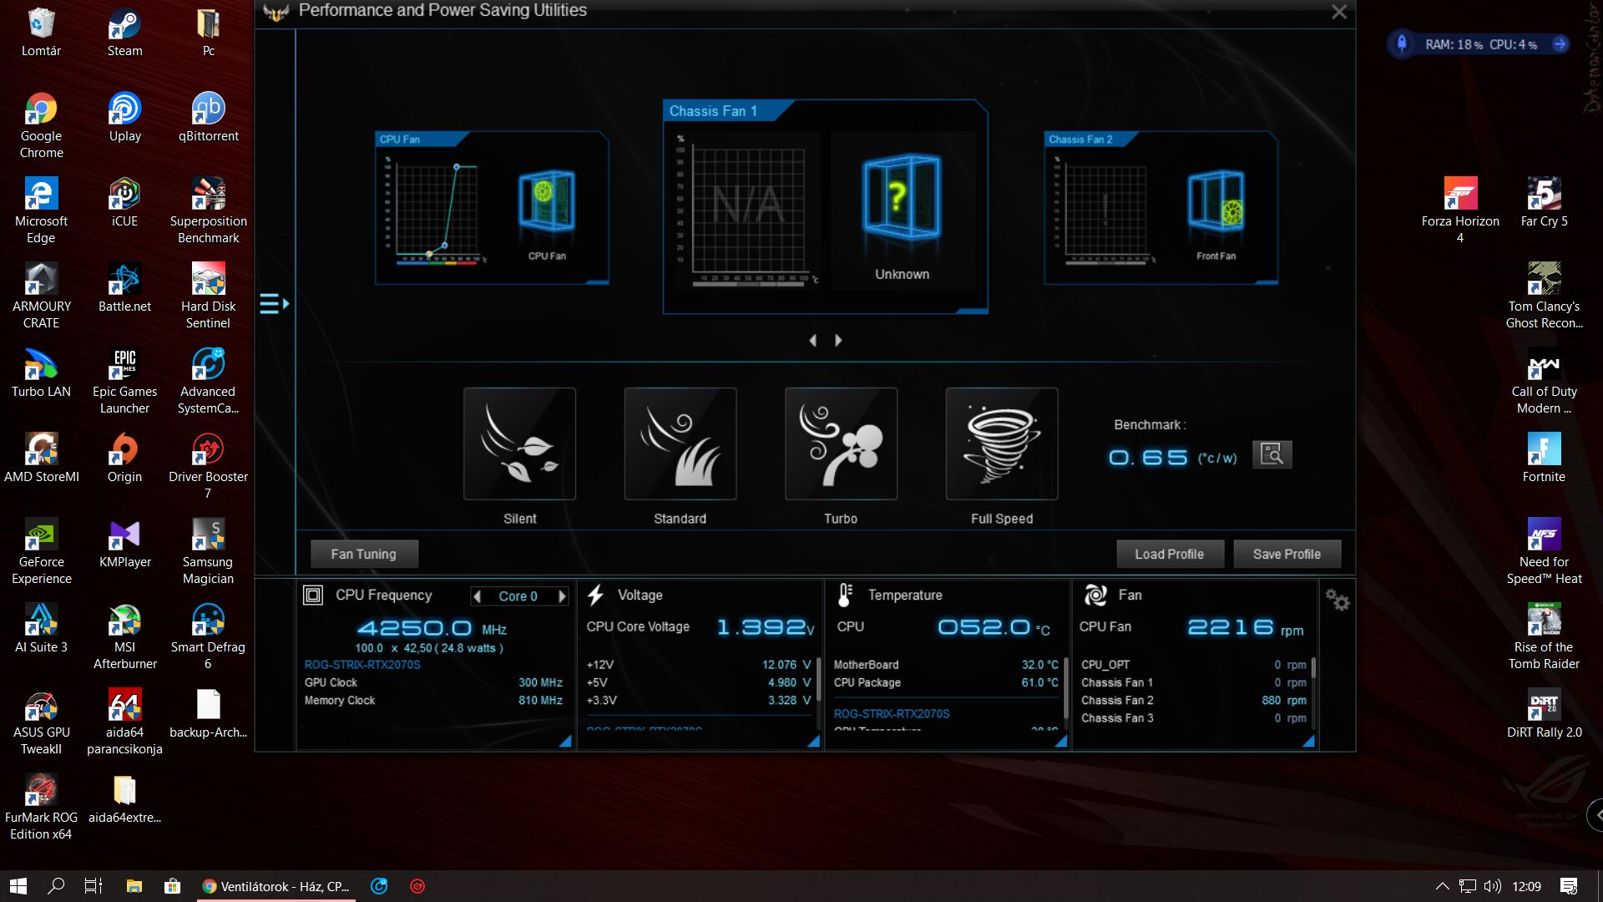Open the Chassis Fan 2 card
1603x902 pixels.
point(1161,208)
